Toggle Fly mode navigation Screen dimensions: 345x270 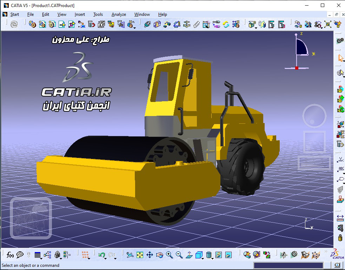[130, 255]
